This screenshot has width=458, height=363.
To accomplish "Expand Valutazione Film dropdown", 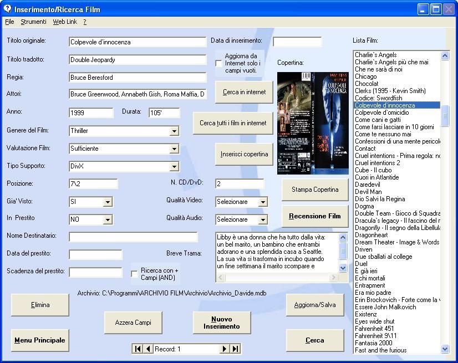I will [174, 149].
